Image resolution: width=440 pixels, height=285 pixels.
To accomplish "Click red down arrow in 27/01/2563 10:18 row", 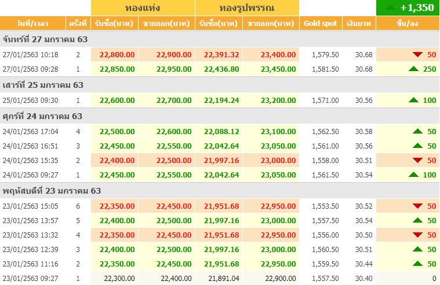I will 417,54.
